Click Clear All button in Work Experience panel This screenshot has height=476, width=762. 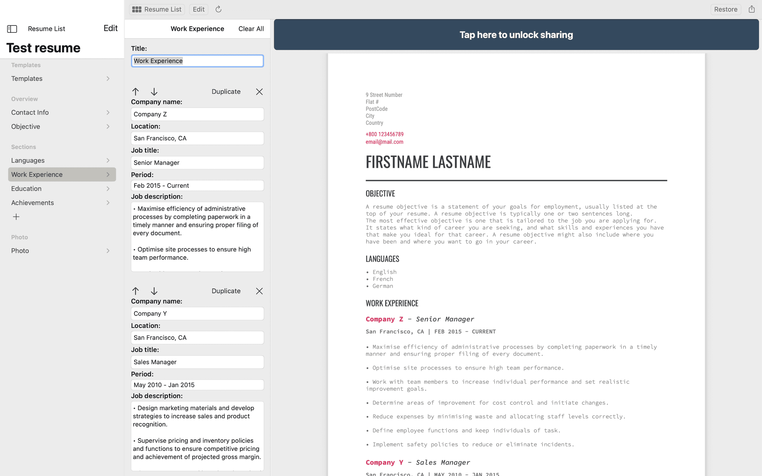[251, 29]
